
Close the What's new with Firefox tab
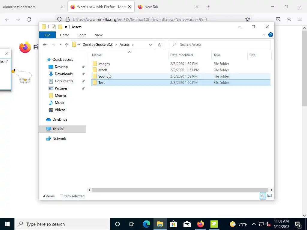pyautogui.click(x=130, y=7)
